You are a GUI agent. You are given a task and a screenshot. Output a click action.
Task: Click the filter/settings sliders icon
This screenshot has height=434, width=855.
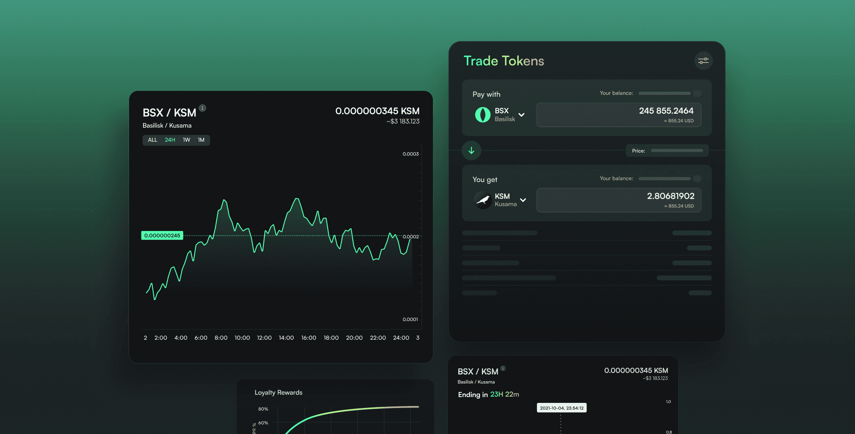(x=703, y=60)
